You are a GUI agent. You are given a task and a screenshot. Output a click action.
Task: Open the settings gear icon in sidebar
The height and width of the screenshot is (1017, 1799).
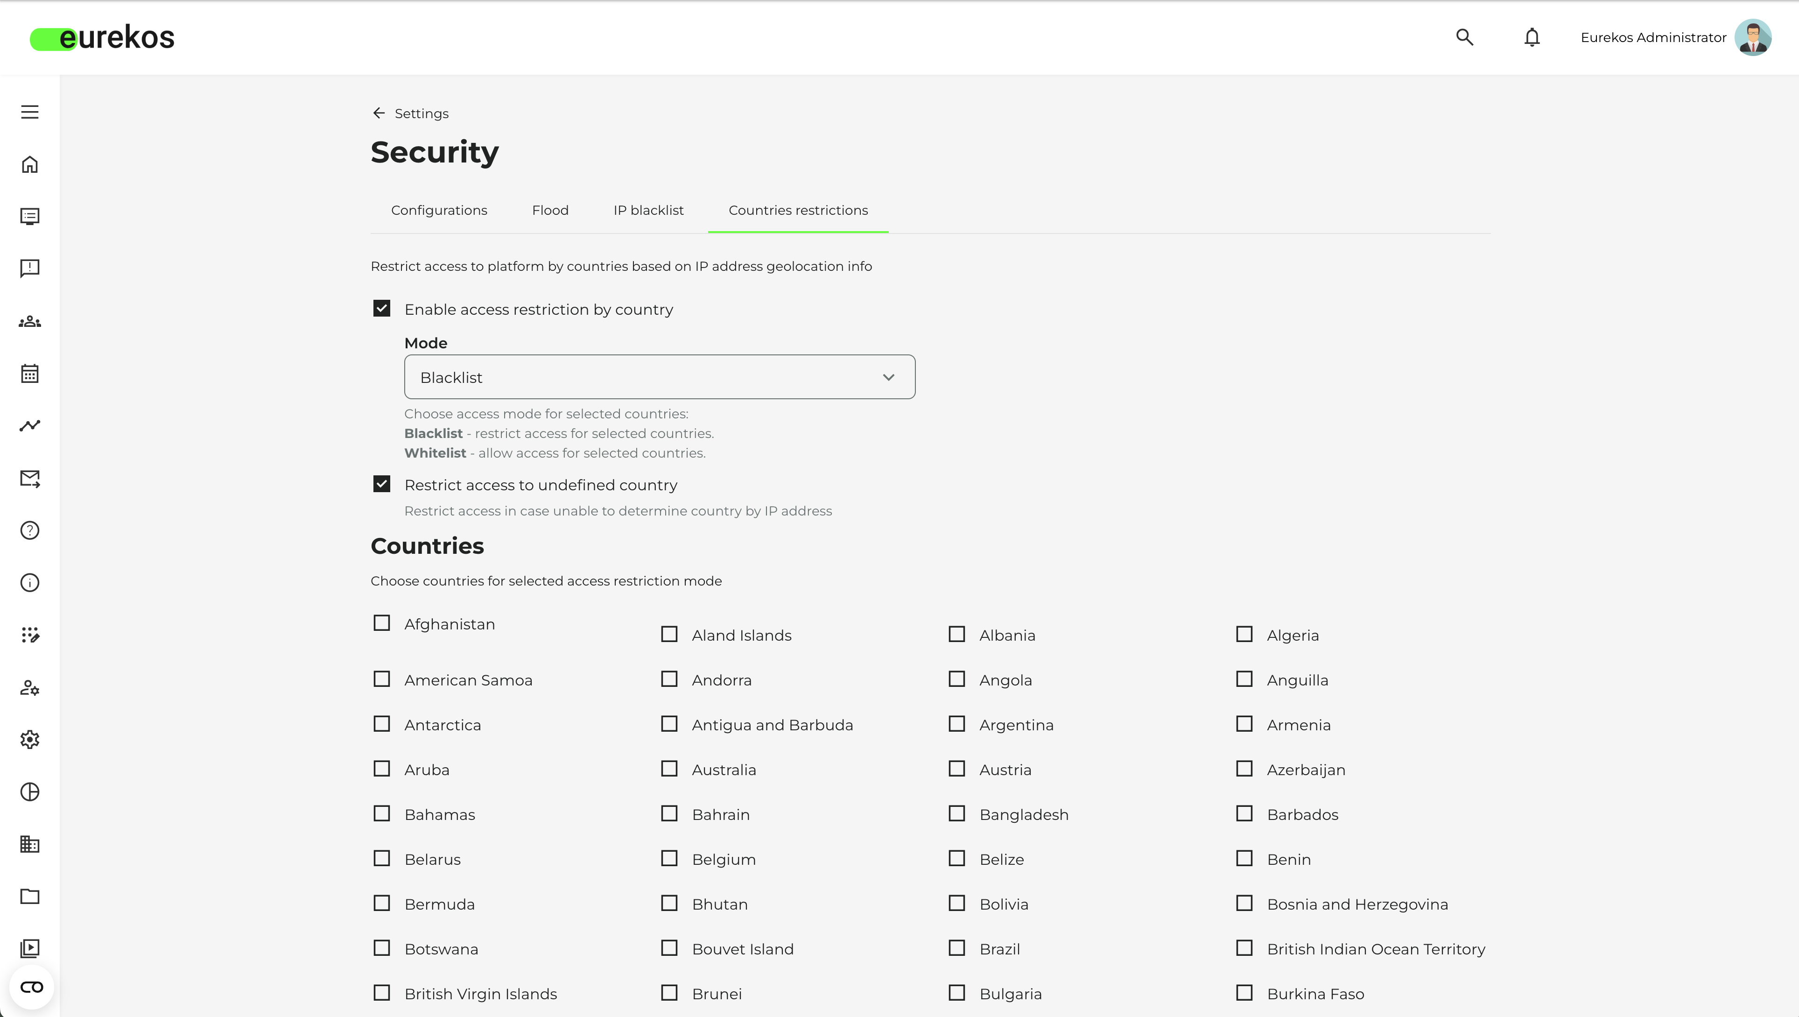(x=29, y=739)
